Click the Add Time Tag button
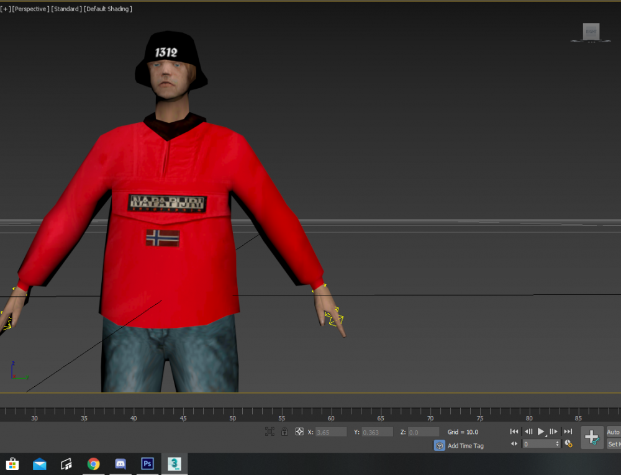This screenshot has width=621, height=475. tap(465, 445)
